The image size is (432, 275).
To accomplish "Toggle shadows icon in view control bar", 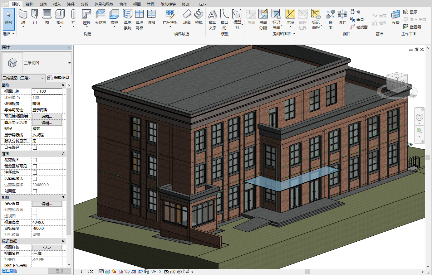I will (120, 272).
